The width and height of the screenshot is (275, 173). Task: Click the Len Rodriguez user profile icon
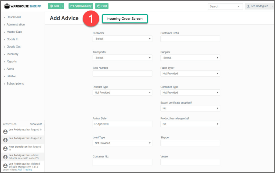tap(248, 6)
